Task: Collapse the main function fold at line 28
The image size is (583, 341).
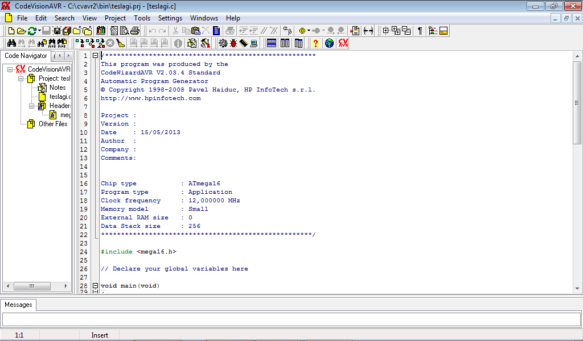Action: click(95, 286)
